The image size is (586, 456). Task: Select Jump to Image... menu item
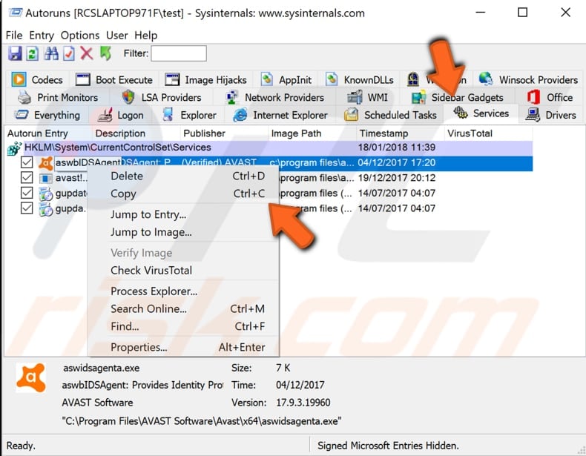click(x=183, y=232)
